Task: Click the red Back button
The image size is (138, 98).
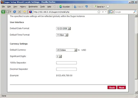Action: point(112,87)
